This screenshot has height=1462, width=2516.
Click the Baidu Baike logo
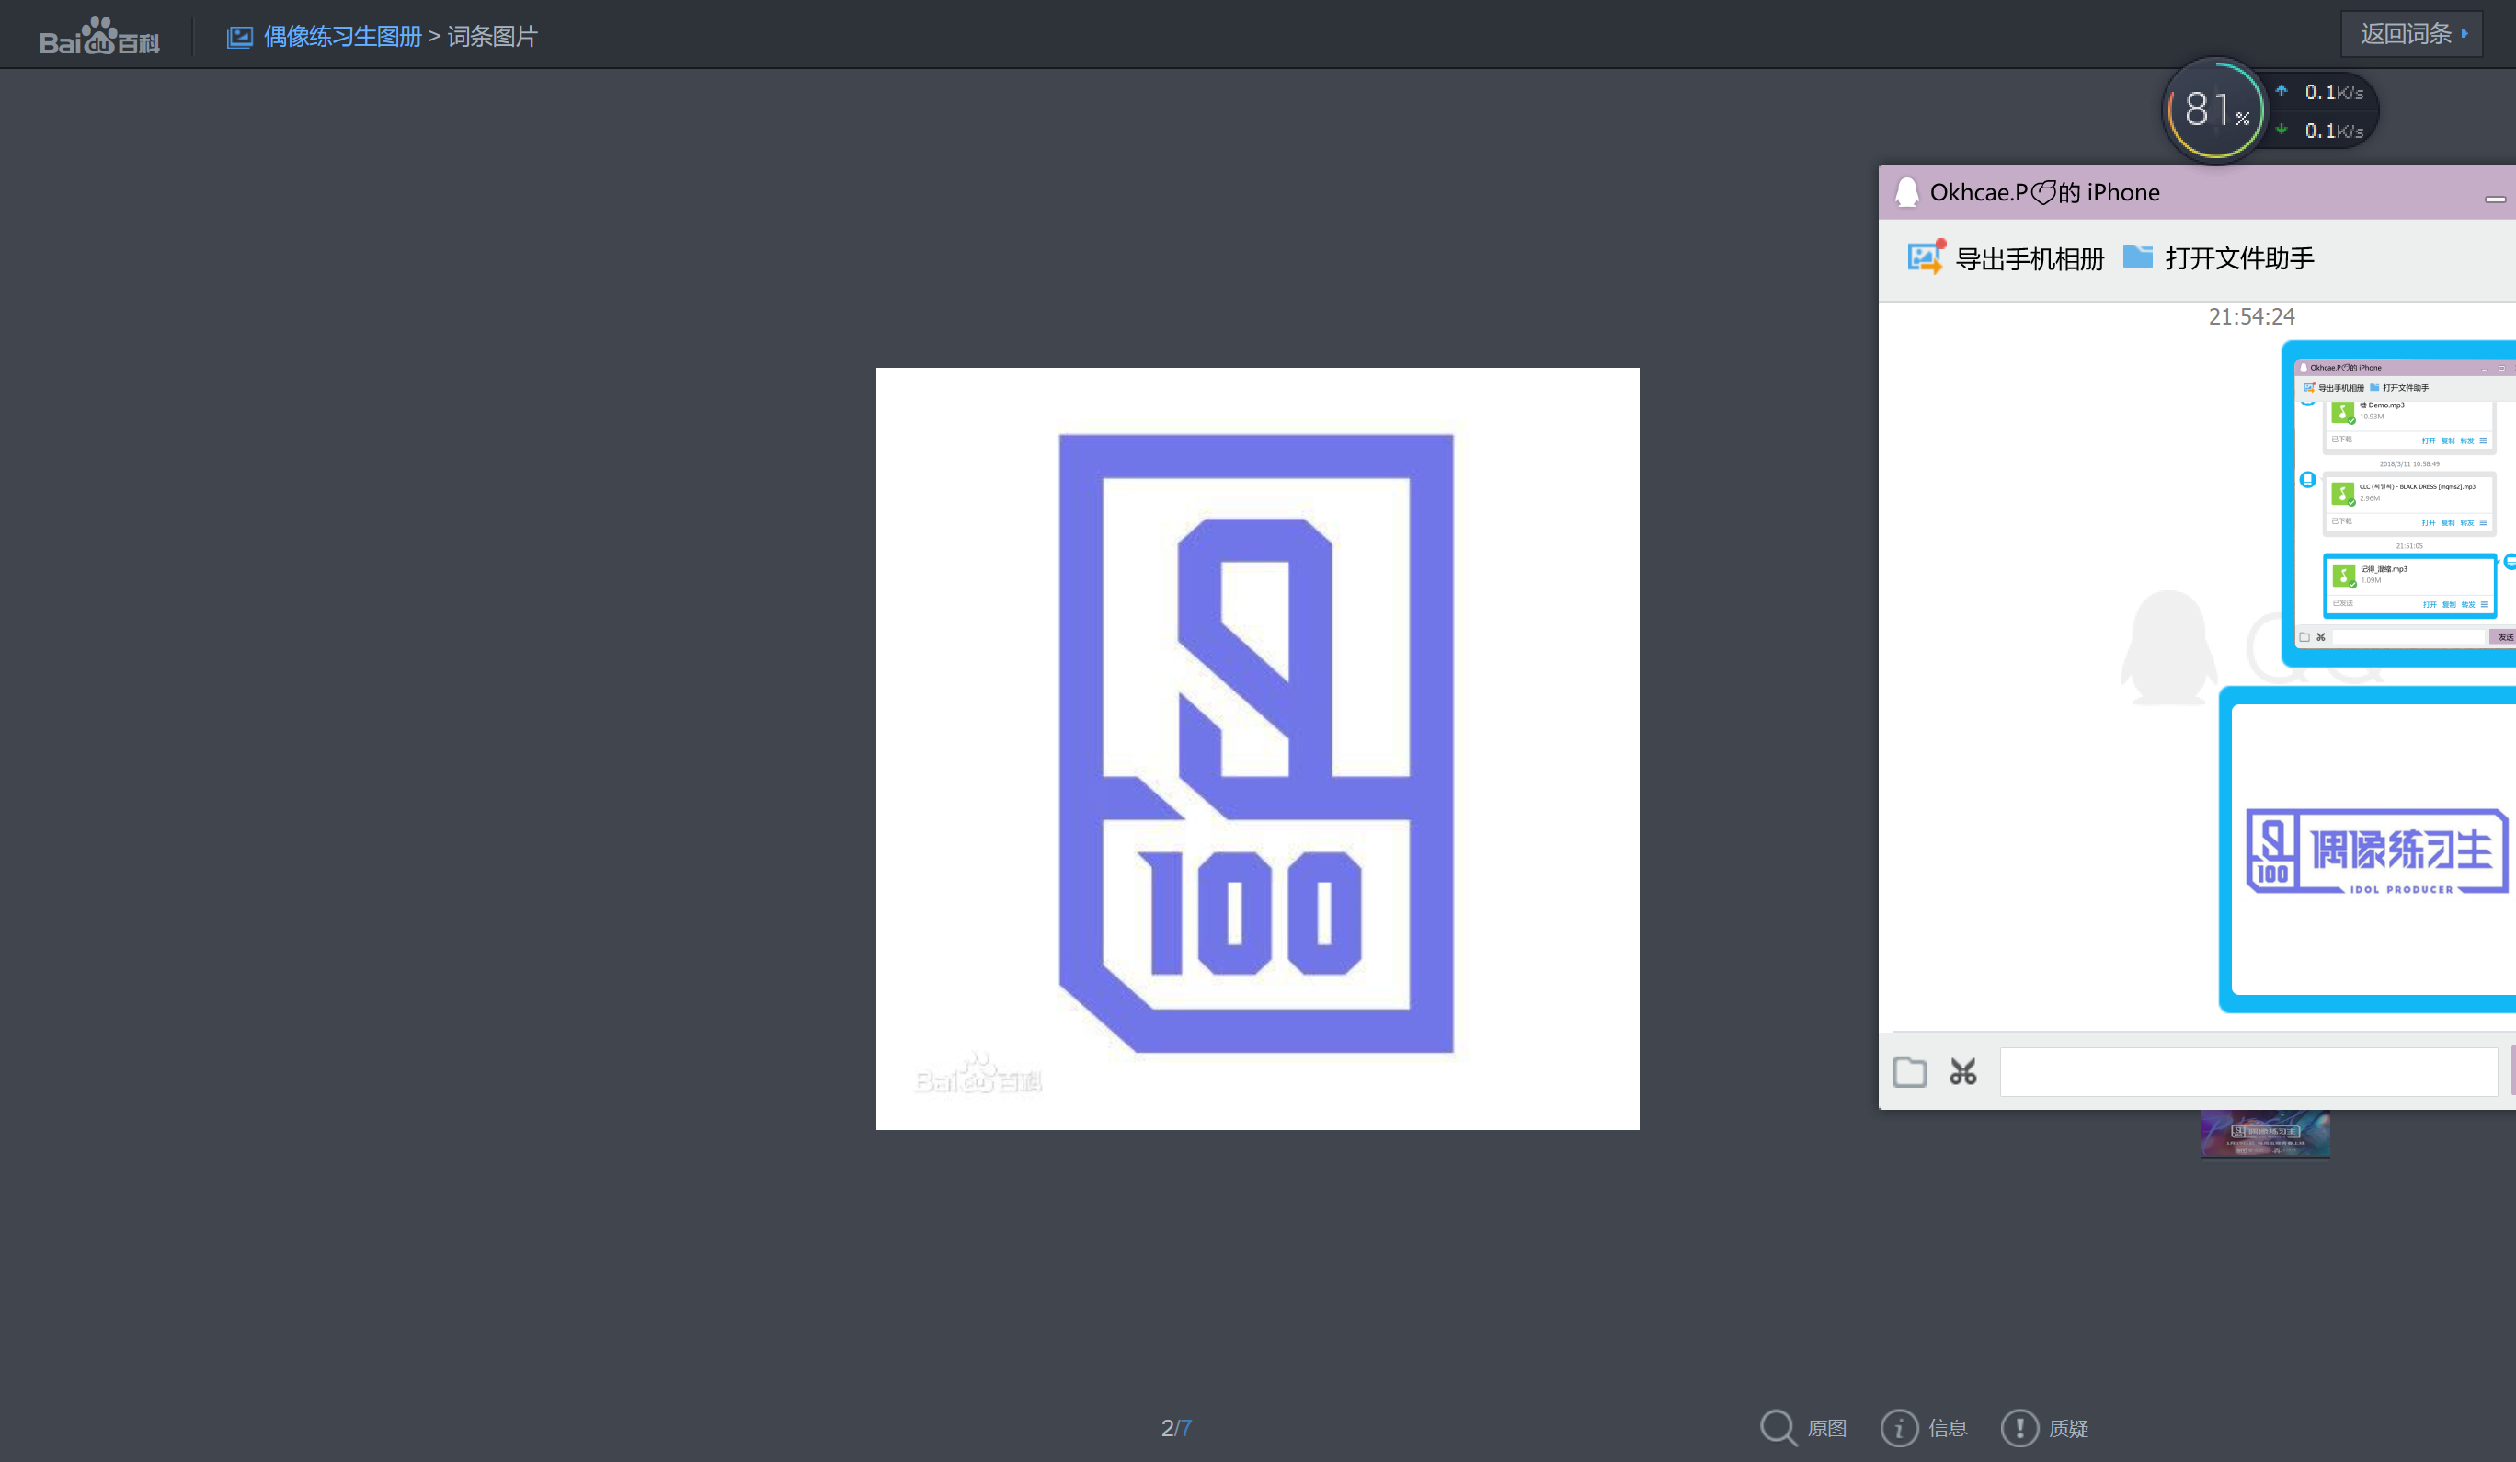click(100, 36)
